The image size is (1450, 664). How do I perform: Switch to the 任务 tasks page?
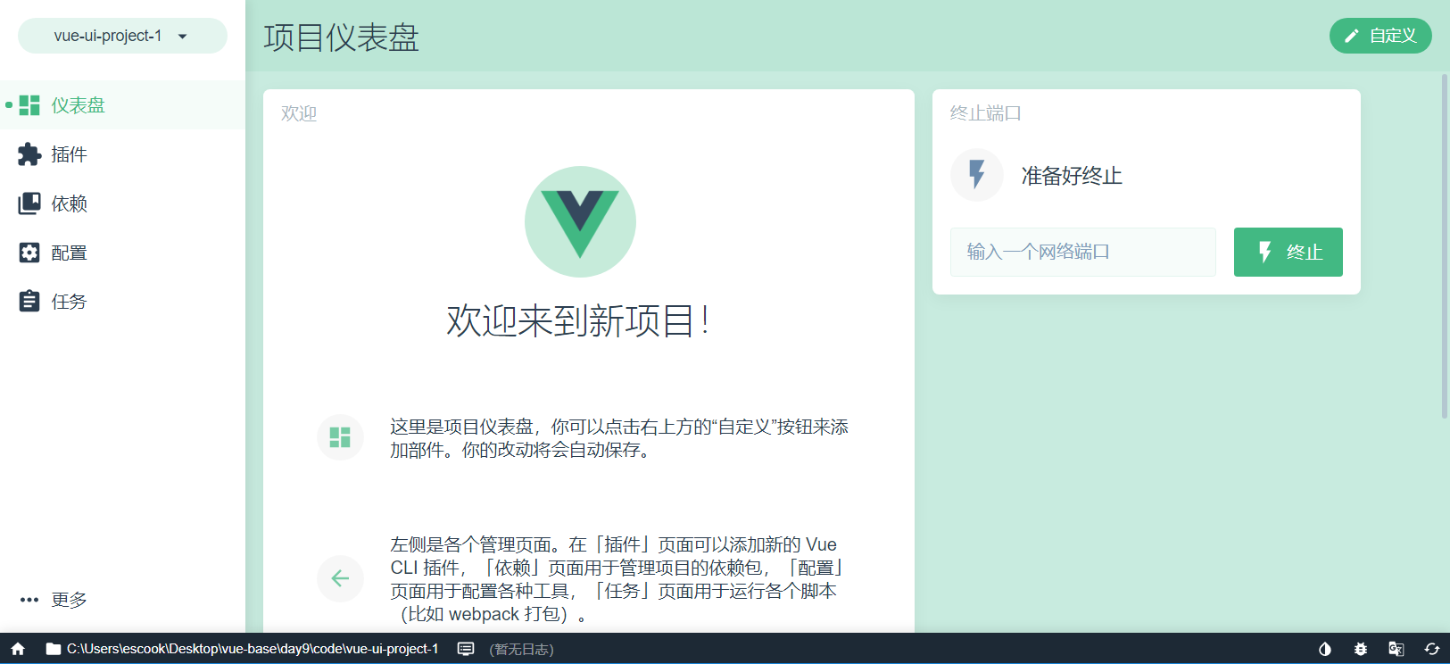coord(122,302)
